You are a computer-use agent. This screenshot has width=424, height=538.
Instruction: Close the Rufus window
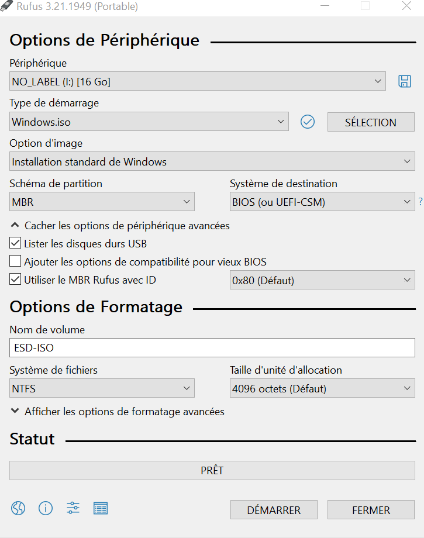tap(406, 6)
